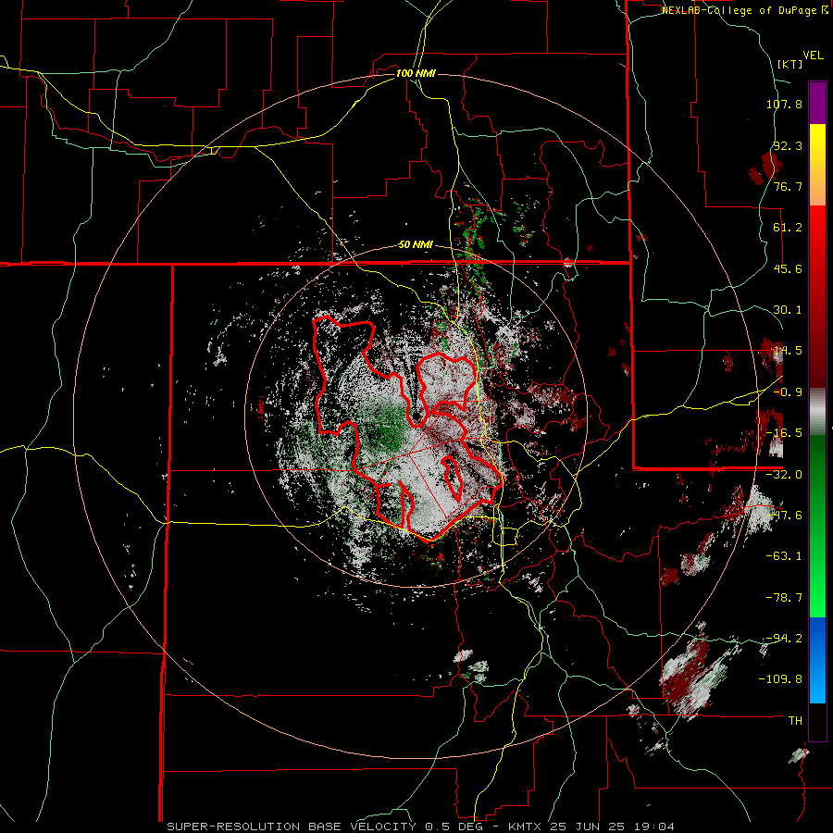The image size is (833, 833).
Task: Click the -78.7 velocity scale value
Action: coord(784,598)
